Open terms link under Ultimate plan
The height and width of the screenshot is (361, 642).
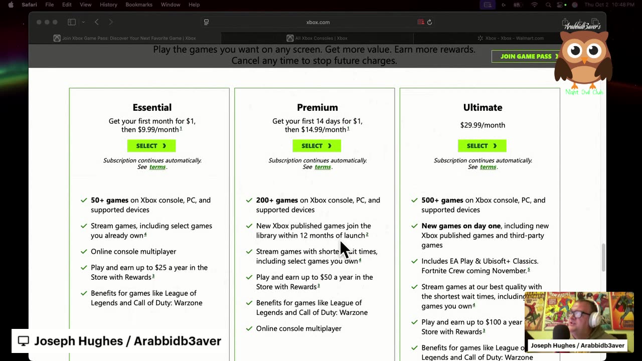(488, 167)
